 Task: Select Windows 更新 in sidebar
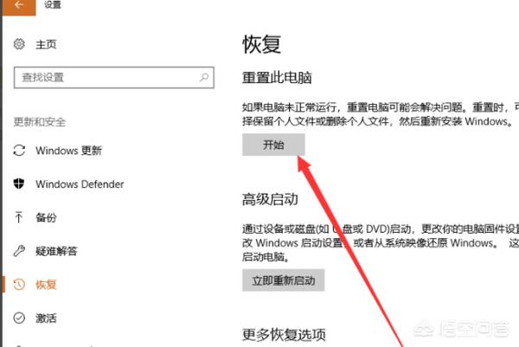click(69, 151)
